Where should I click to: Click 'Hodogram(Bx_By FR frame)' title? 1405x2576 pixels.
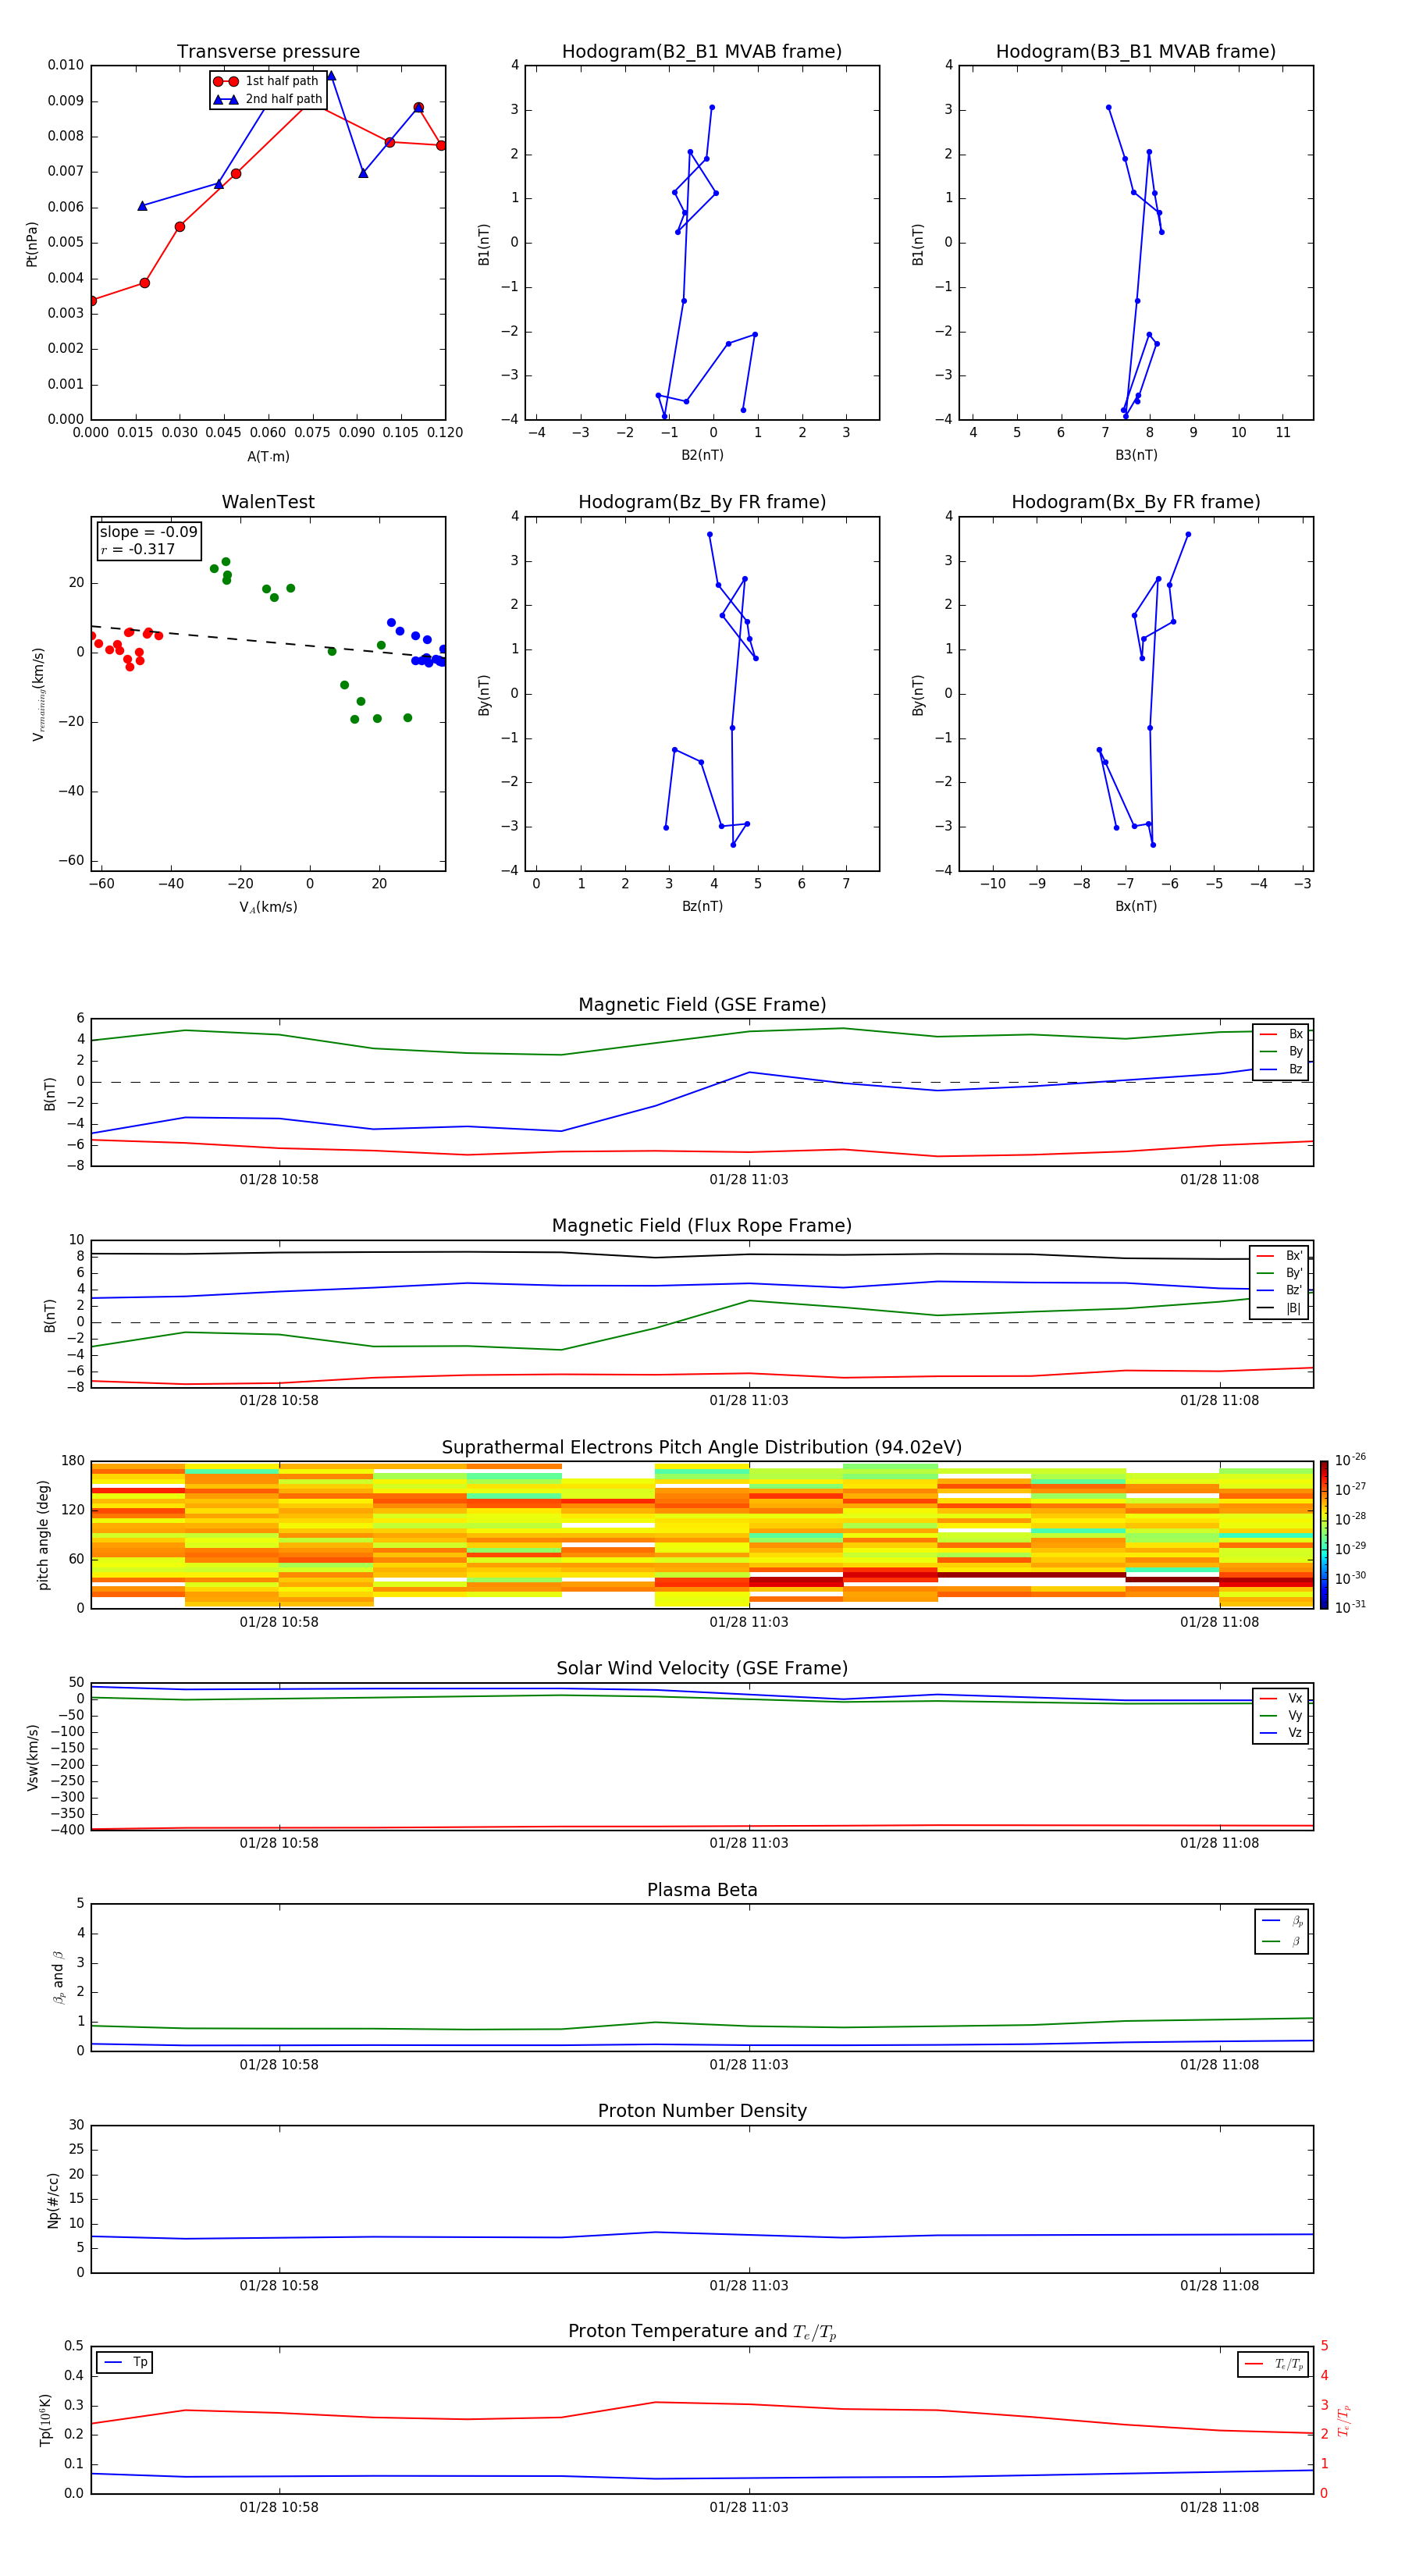(x=1136, y=502)
